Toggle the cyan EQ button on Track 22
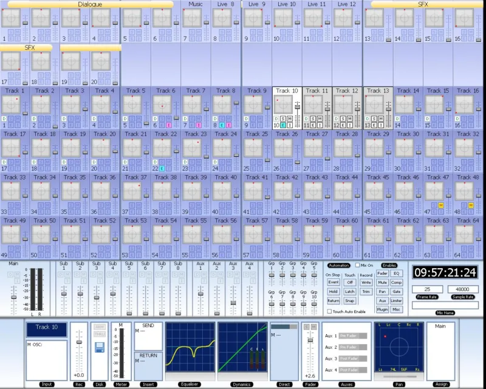Viewport: 486px width, 389px height. pos(162,169)
